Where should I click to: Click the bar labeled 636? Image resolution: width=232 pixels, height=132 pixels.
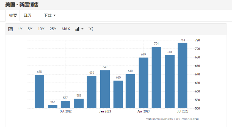click(x=92, y=92)
